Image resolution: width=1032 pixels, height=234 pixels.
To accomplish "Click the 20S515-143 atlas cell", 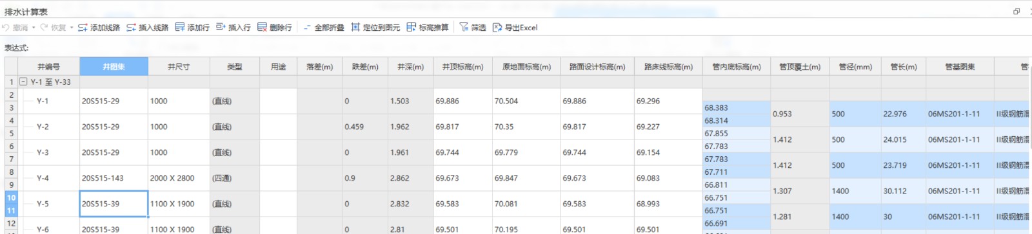I will [114, 178].
